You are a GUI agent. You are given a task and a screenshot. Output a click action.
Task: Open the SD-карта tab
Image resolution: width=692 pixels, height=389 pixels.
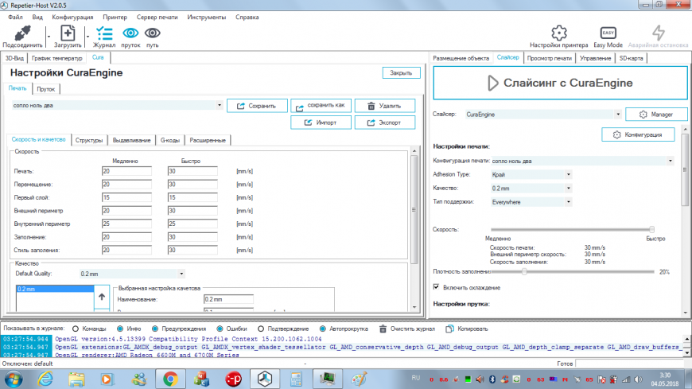[631, 58]
